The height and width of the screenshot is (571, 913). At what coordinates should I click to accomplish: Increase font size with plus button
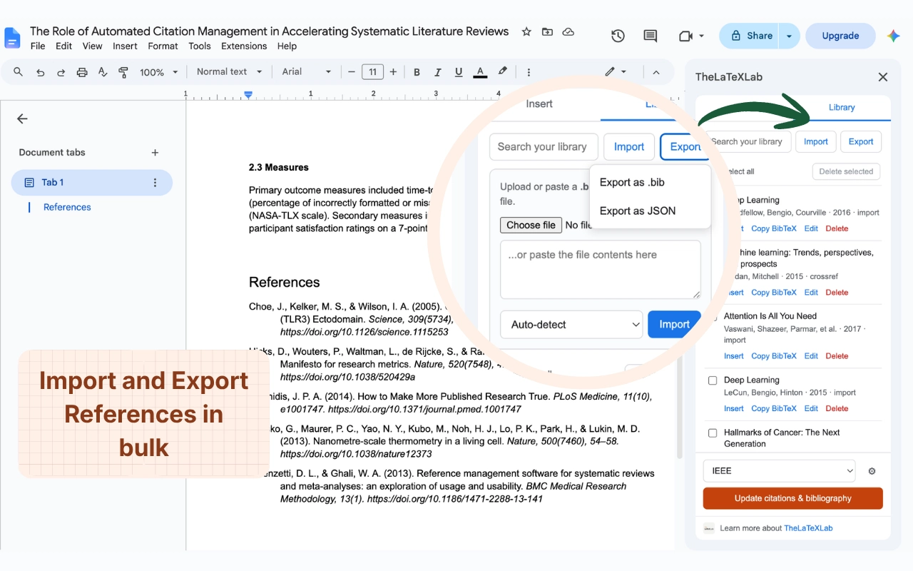click(393, 72)
